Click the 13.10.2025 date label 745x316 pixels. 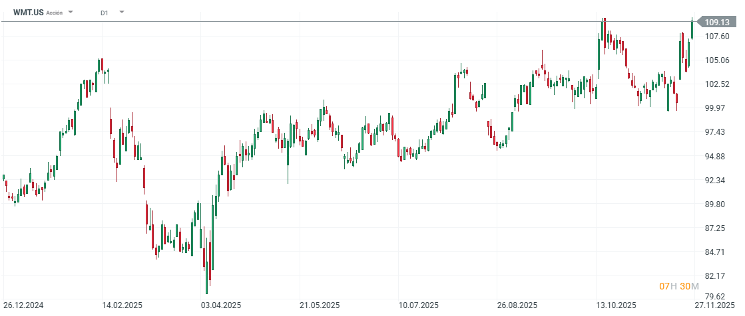(616, 306)
